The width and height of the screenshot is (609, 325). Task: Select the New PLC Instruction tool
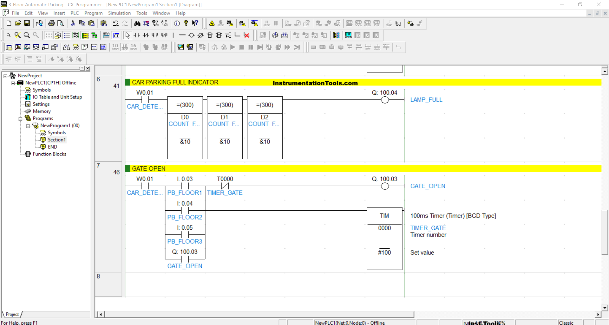click(210, 35)
